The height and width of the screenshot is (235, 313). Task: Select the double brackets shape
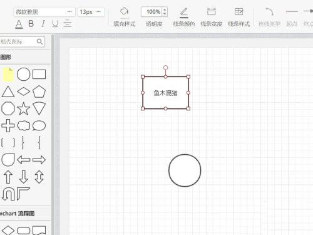8,143
